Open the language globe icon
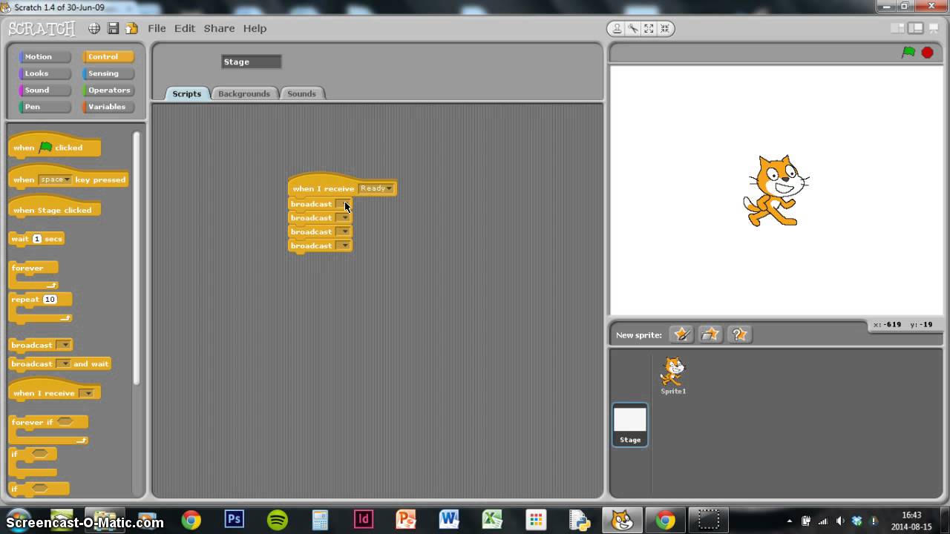Image resolution: width=950 pixels, height=534 pixels. [94, 28]
